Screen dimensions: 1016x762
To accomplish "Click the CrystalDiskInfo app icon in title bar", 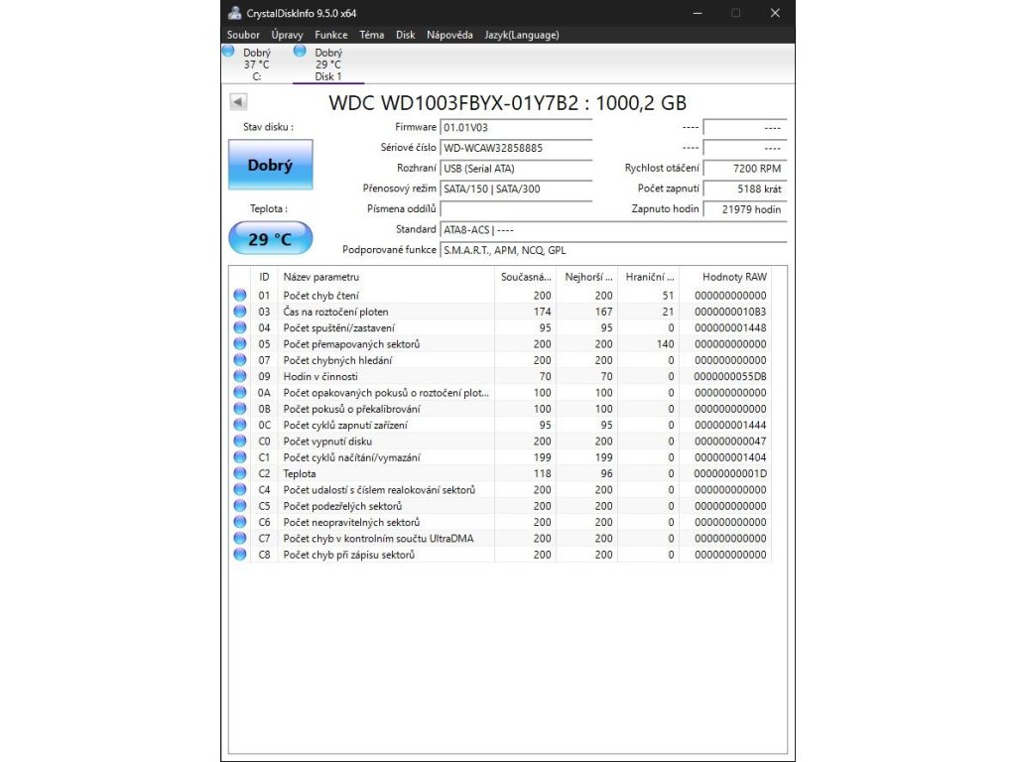I will 234,13.
